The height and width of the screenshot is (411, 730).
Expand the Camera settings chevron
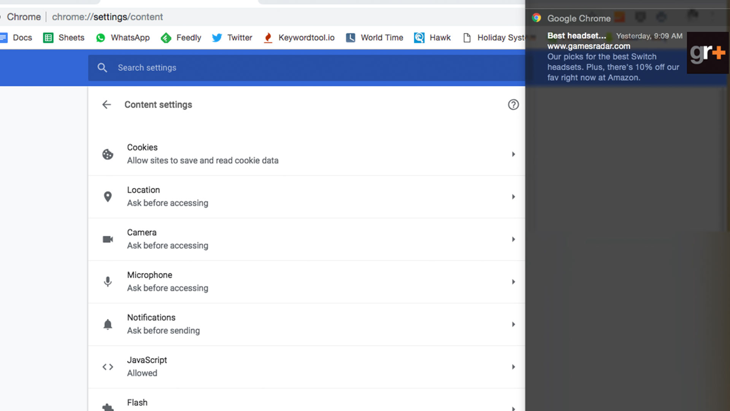click(513, 239)
